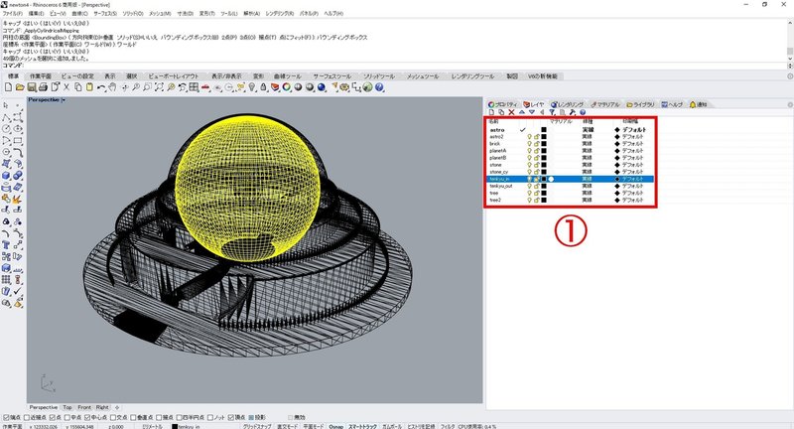Toggle the lock icon of planetA layer
The image size is (794, 429).
point(536,151)
